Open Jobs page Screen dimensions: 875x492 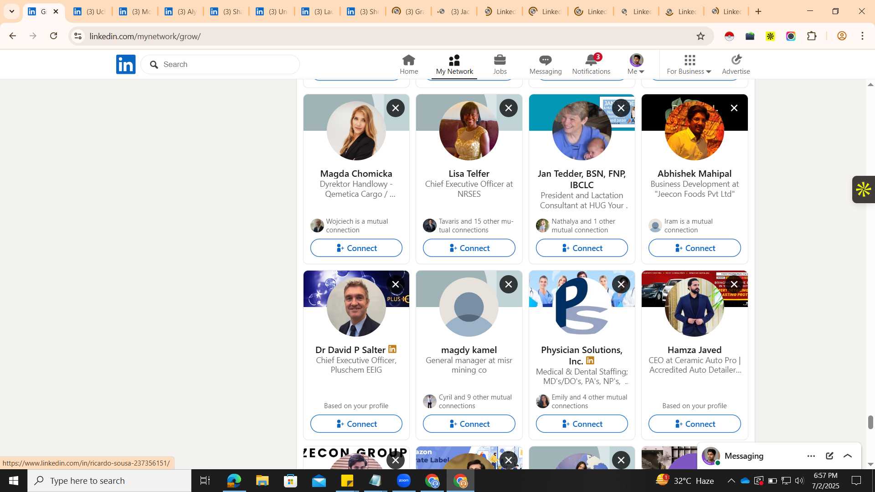click(500, 64)
